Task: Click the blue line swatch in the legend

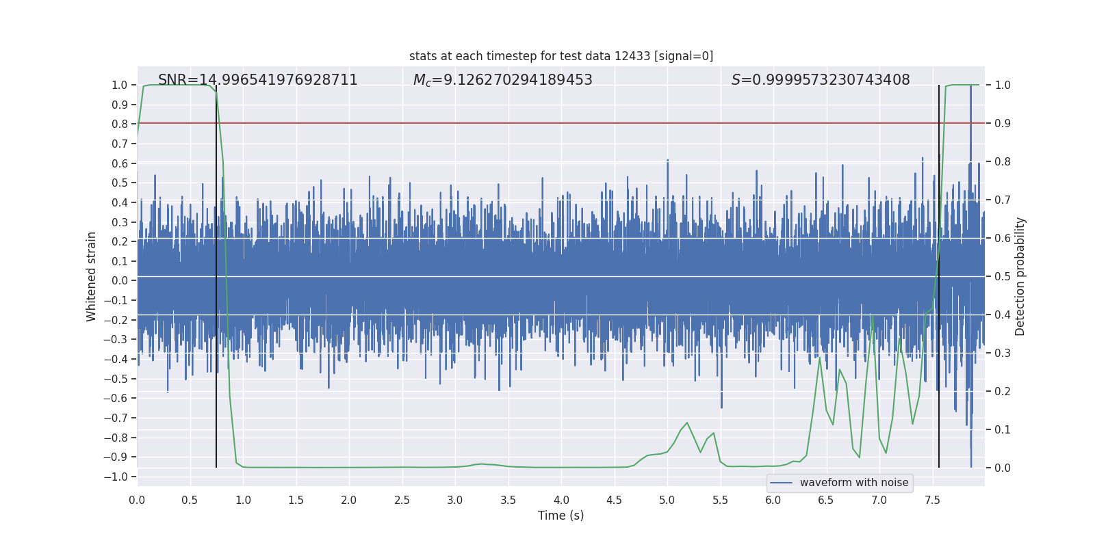Action: pos(781,483)
